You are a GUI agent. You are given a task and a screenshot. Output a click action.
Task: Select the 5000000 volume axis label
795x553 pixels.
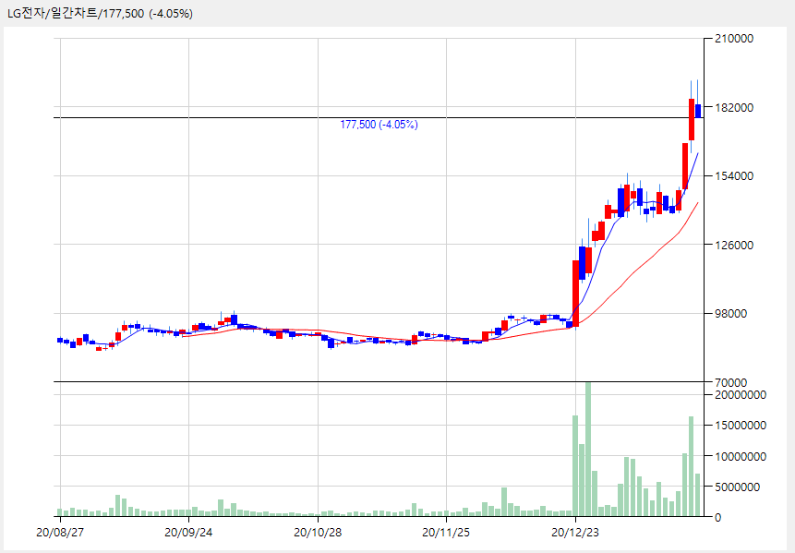[737, 487]
